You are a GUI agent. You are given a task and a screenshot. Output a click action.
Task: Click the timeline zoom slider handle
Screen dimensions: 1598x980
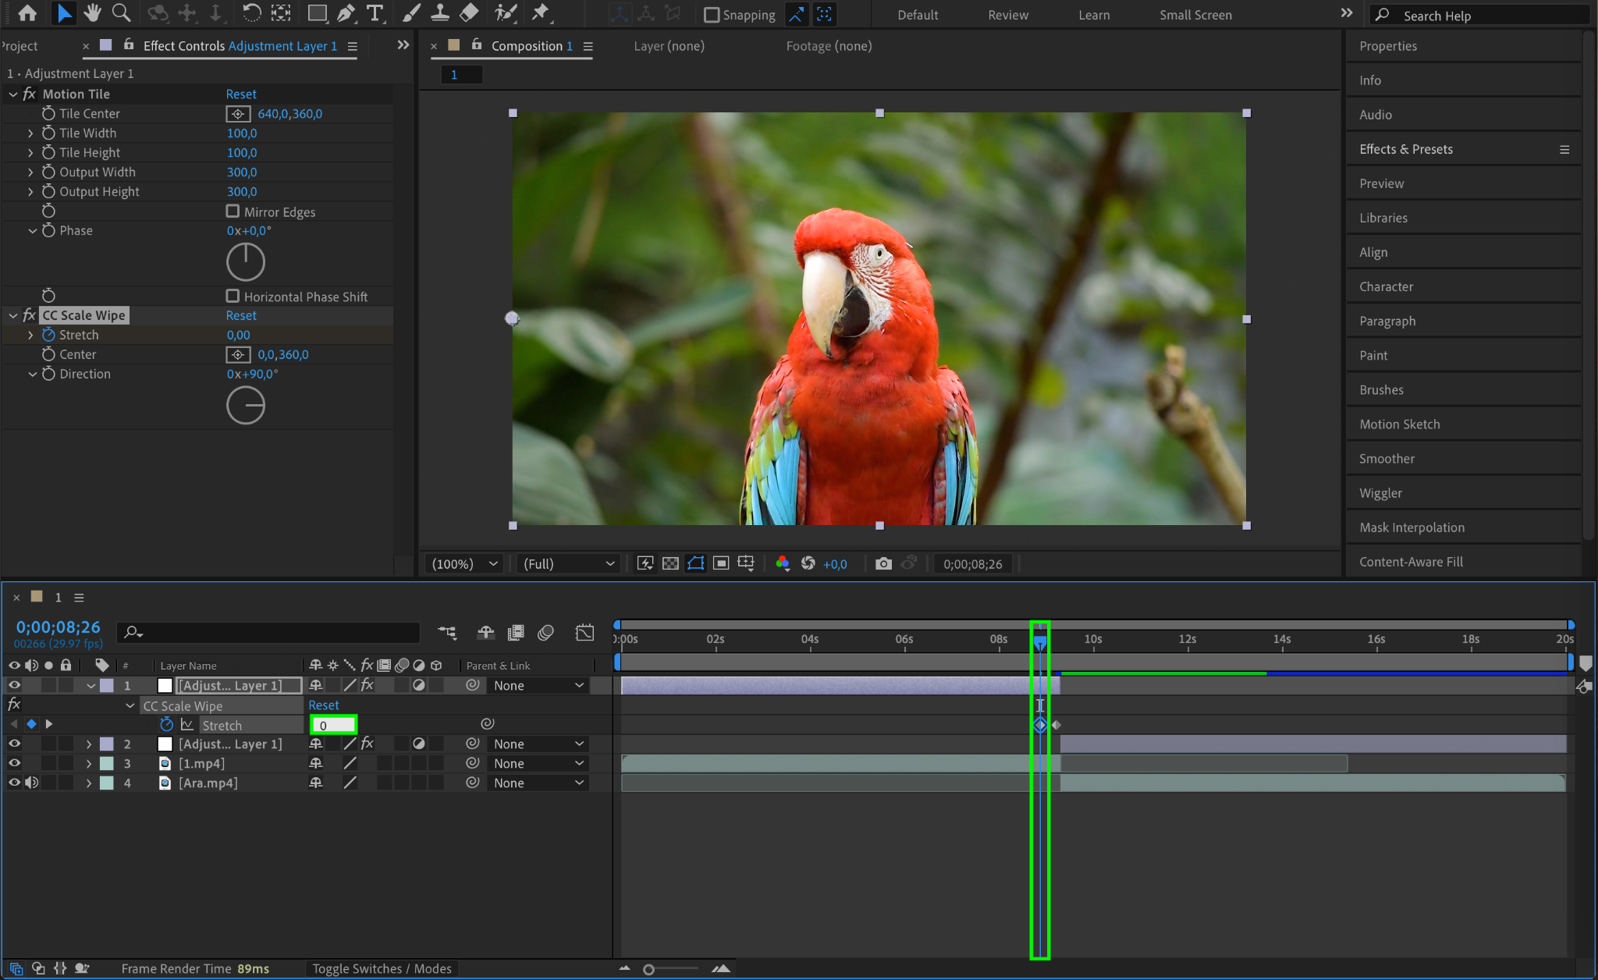coord(648,969)
